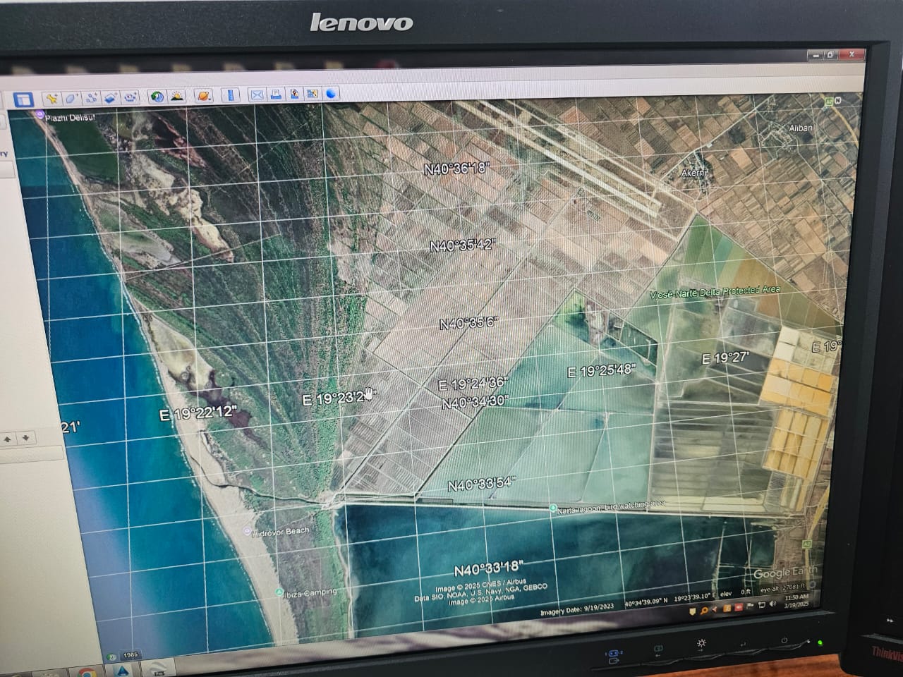The image size is (903, 677).
Task: Select the Add Polygon tool
Action: pos(71,99)
